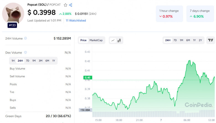Viewport: 216px width, 123px height.
Task: Switch to line chart view icon
Action: (x=113, y=40)
